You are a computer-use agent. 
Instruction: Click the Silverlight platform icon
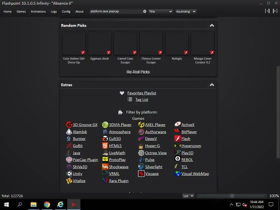141,167
